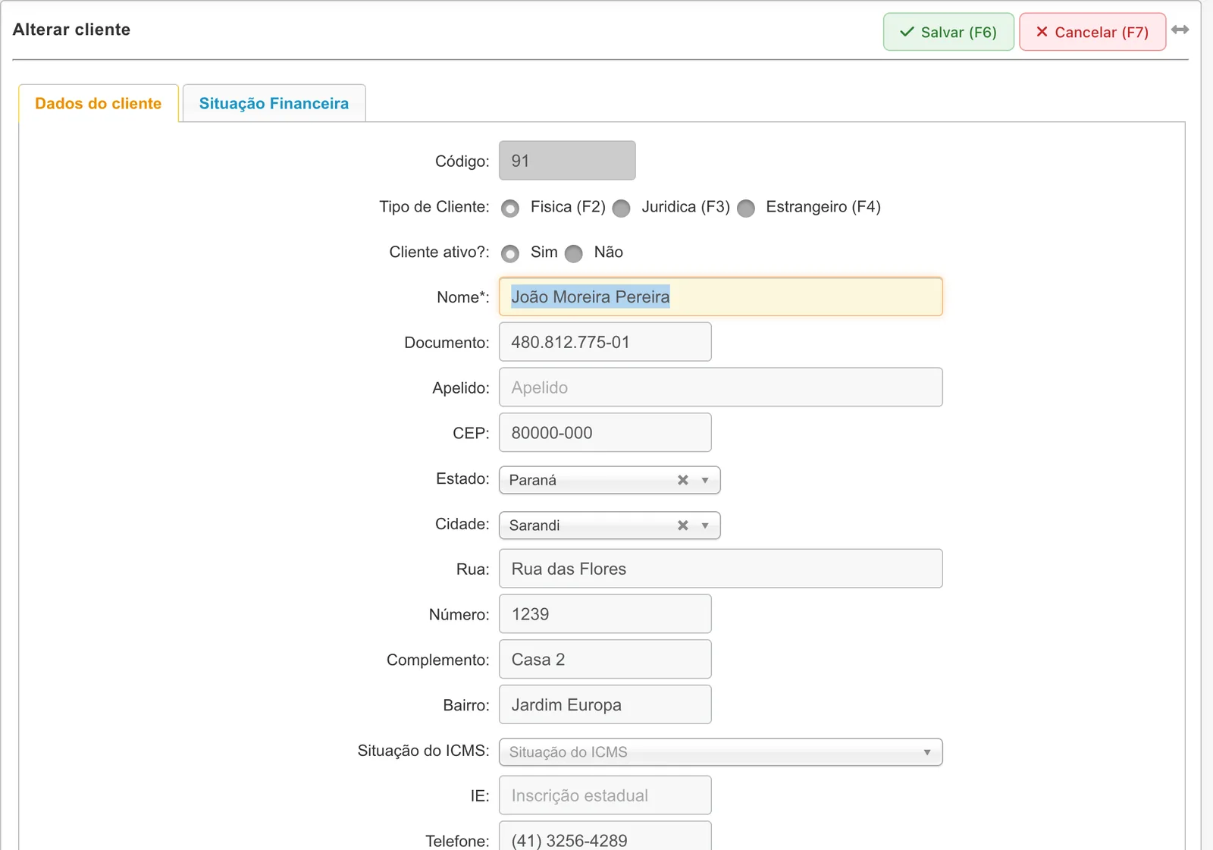Screen dimensions: 1213x850
Task: Focus the Nome field with João Moreira Pereira
Action: 721,296
